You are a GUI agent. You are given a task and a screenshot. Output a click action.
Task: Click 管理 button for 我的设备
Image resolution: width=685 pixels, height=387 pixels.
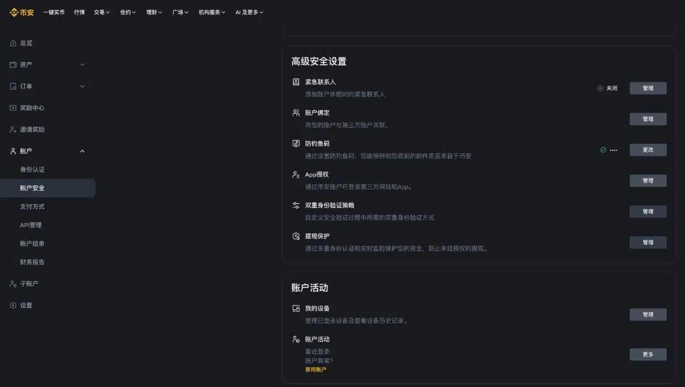pyautogui.click(x=648, y=315)
